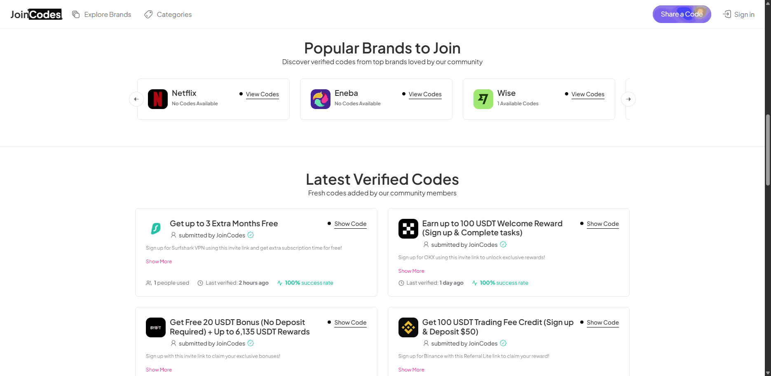Expand Show More on Surfshark code

point(159,262)
